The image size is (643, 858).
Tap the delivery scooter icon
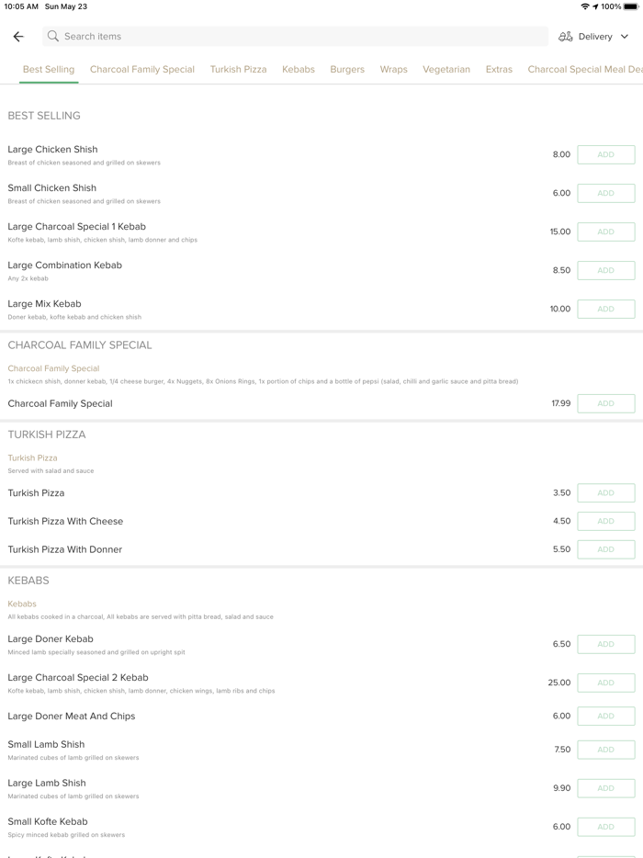point(565,37)
